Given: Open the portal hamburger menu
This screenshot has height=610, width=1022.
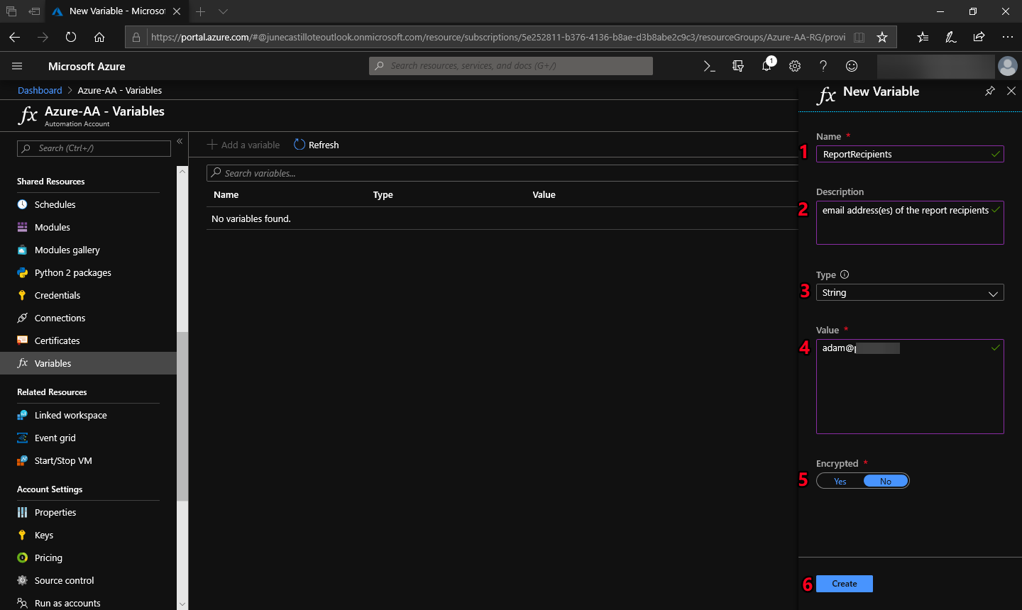Looking at the screenshot, I should [x=17, y=65].
